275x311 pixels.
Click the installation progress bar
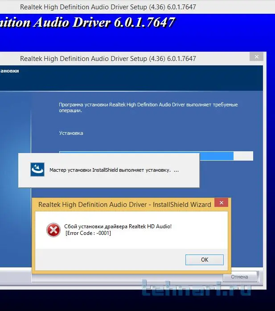click(x=156, y=156)
